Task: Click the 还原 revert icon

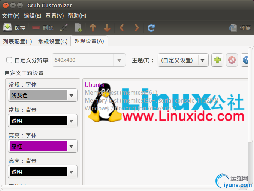Action: click(233, 28)
